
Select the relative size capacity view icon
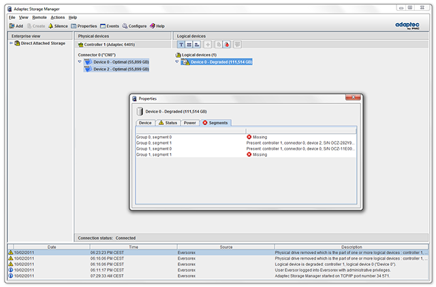coord(197,44)
